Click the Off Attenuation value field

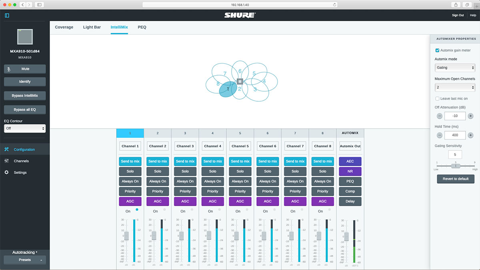[x=455, y=116]
